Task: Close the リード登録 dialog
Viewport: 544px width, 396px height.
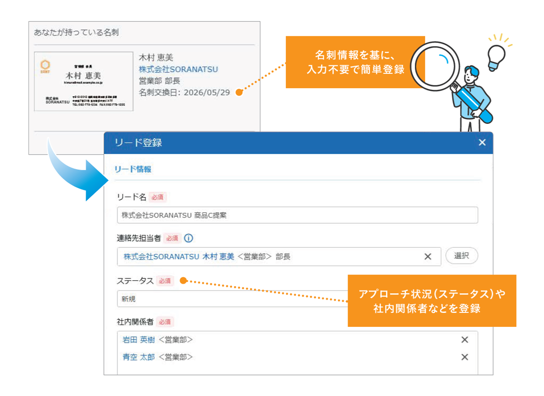Action: 482,142
